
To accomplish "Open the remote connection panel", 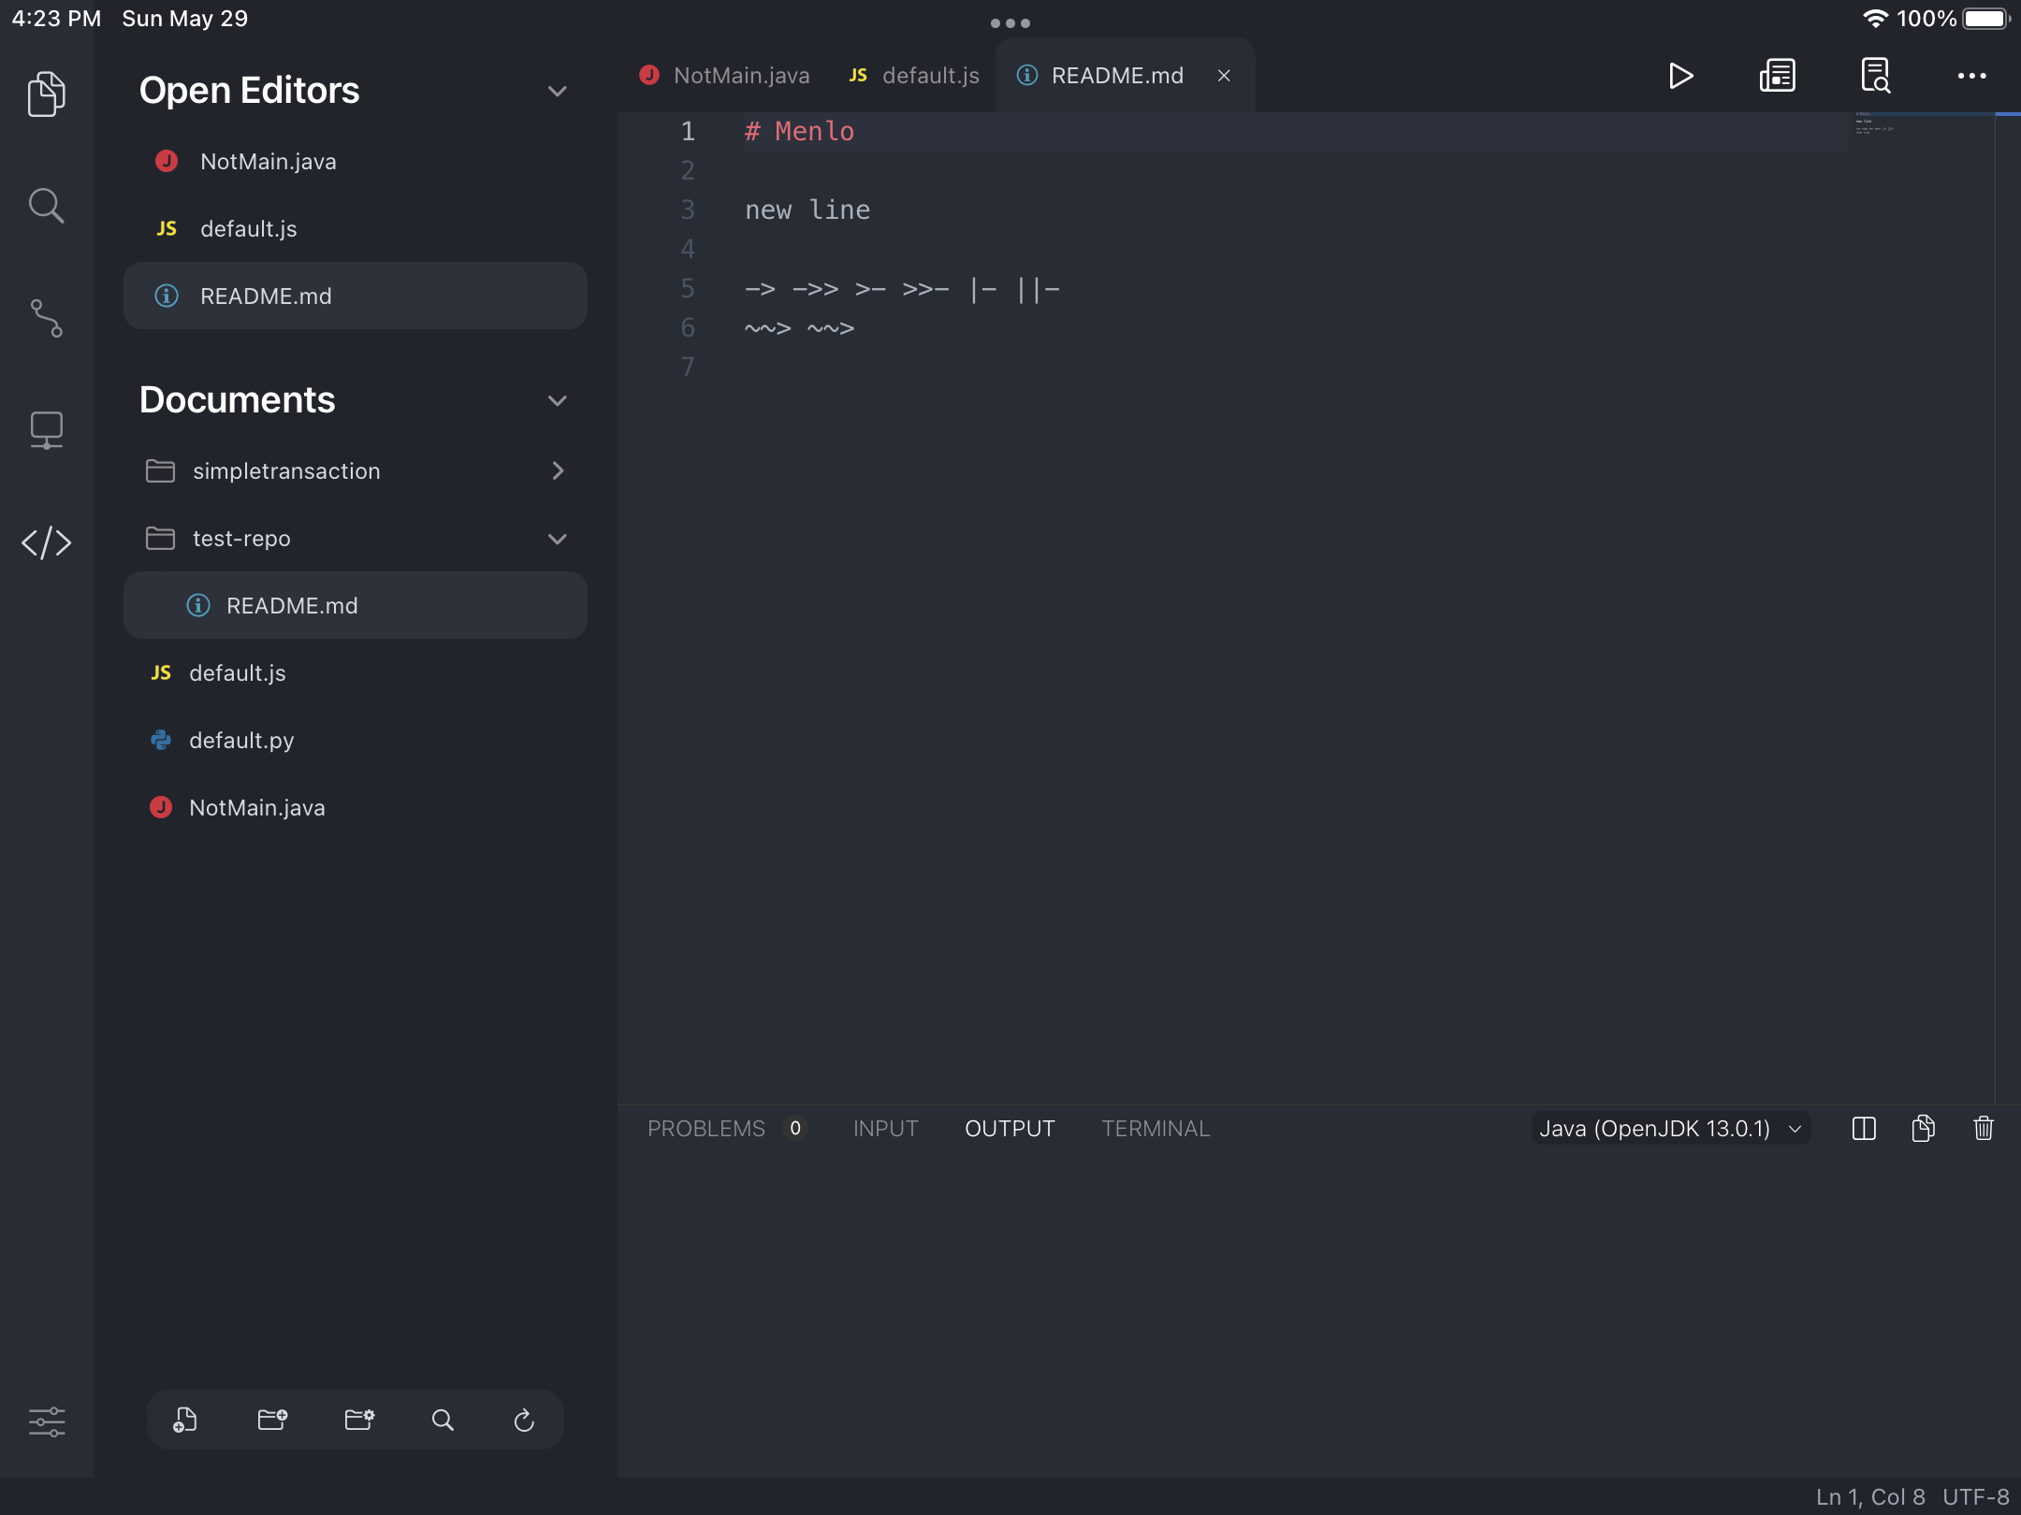I will (46, 430).
